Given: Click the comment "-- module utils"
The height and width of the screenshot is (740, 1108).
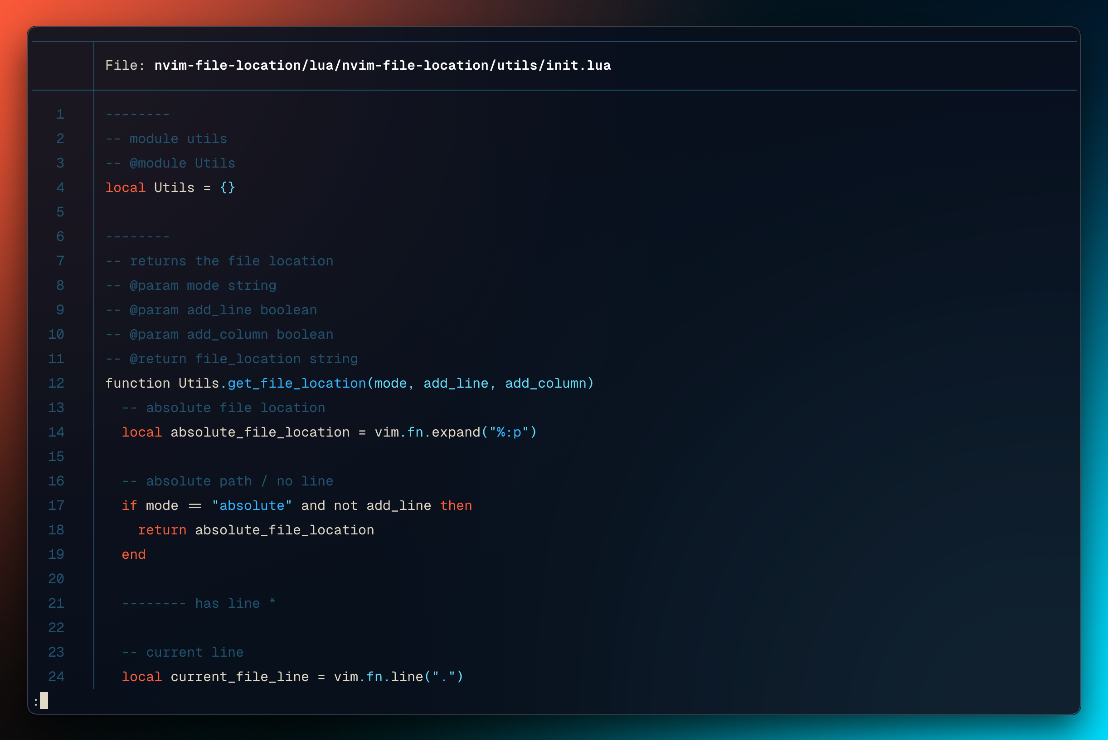Looking at the screenshot, I should [166, 139].
